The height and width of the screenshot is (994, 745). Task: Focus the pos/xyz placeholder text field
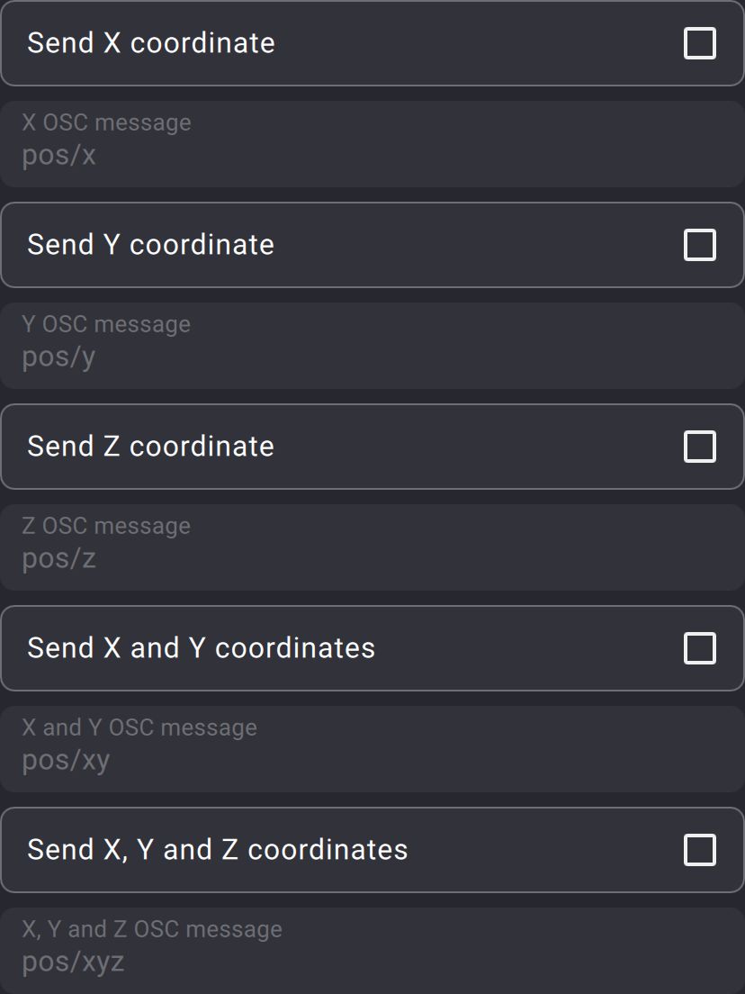[x=372, y=963]
